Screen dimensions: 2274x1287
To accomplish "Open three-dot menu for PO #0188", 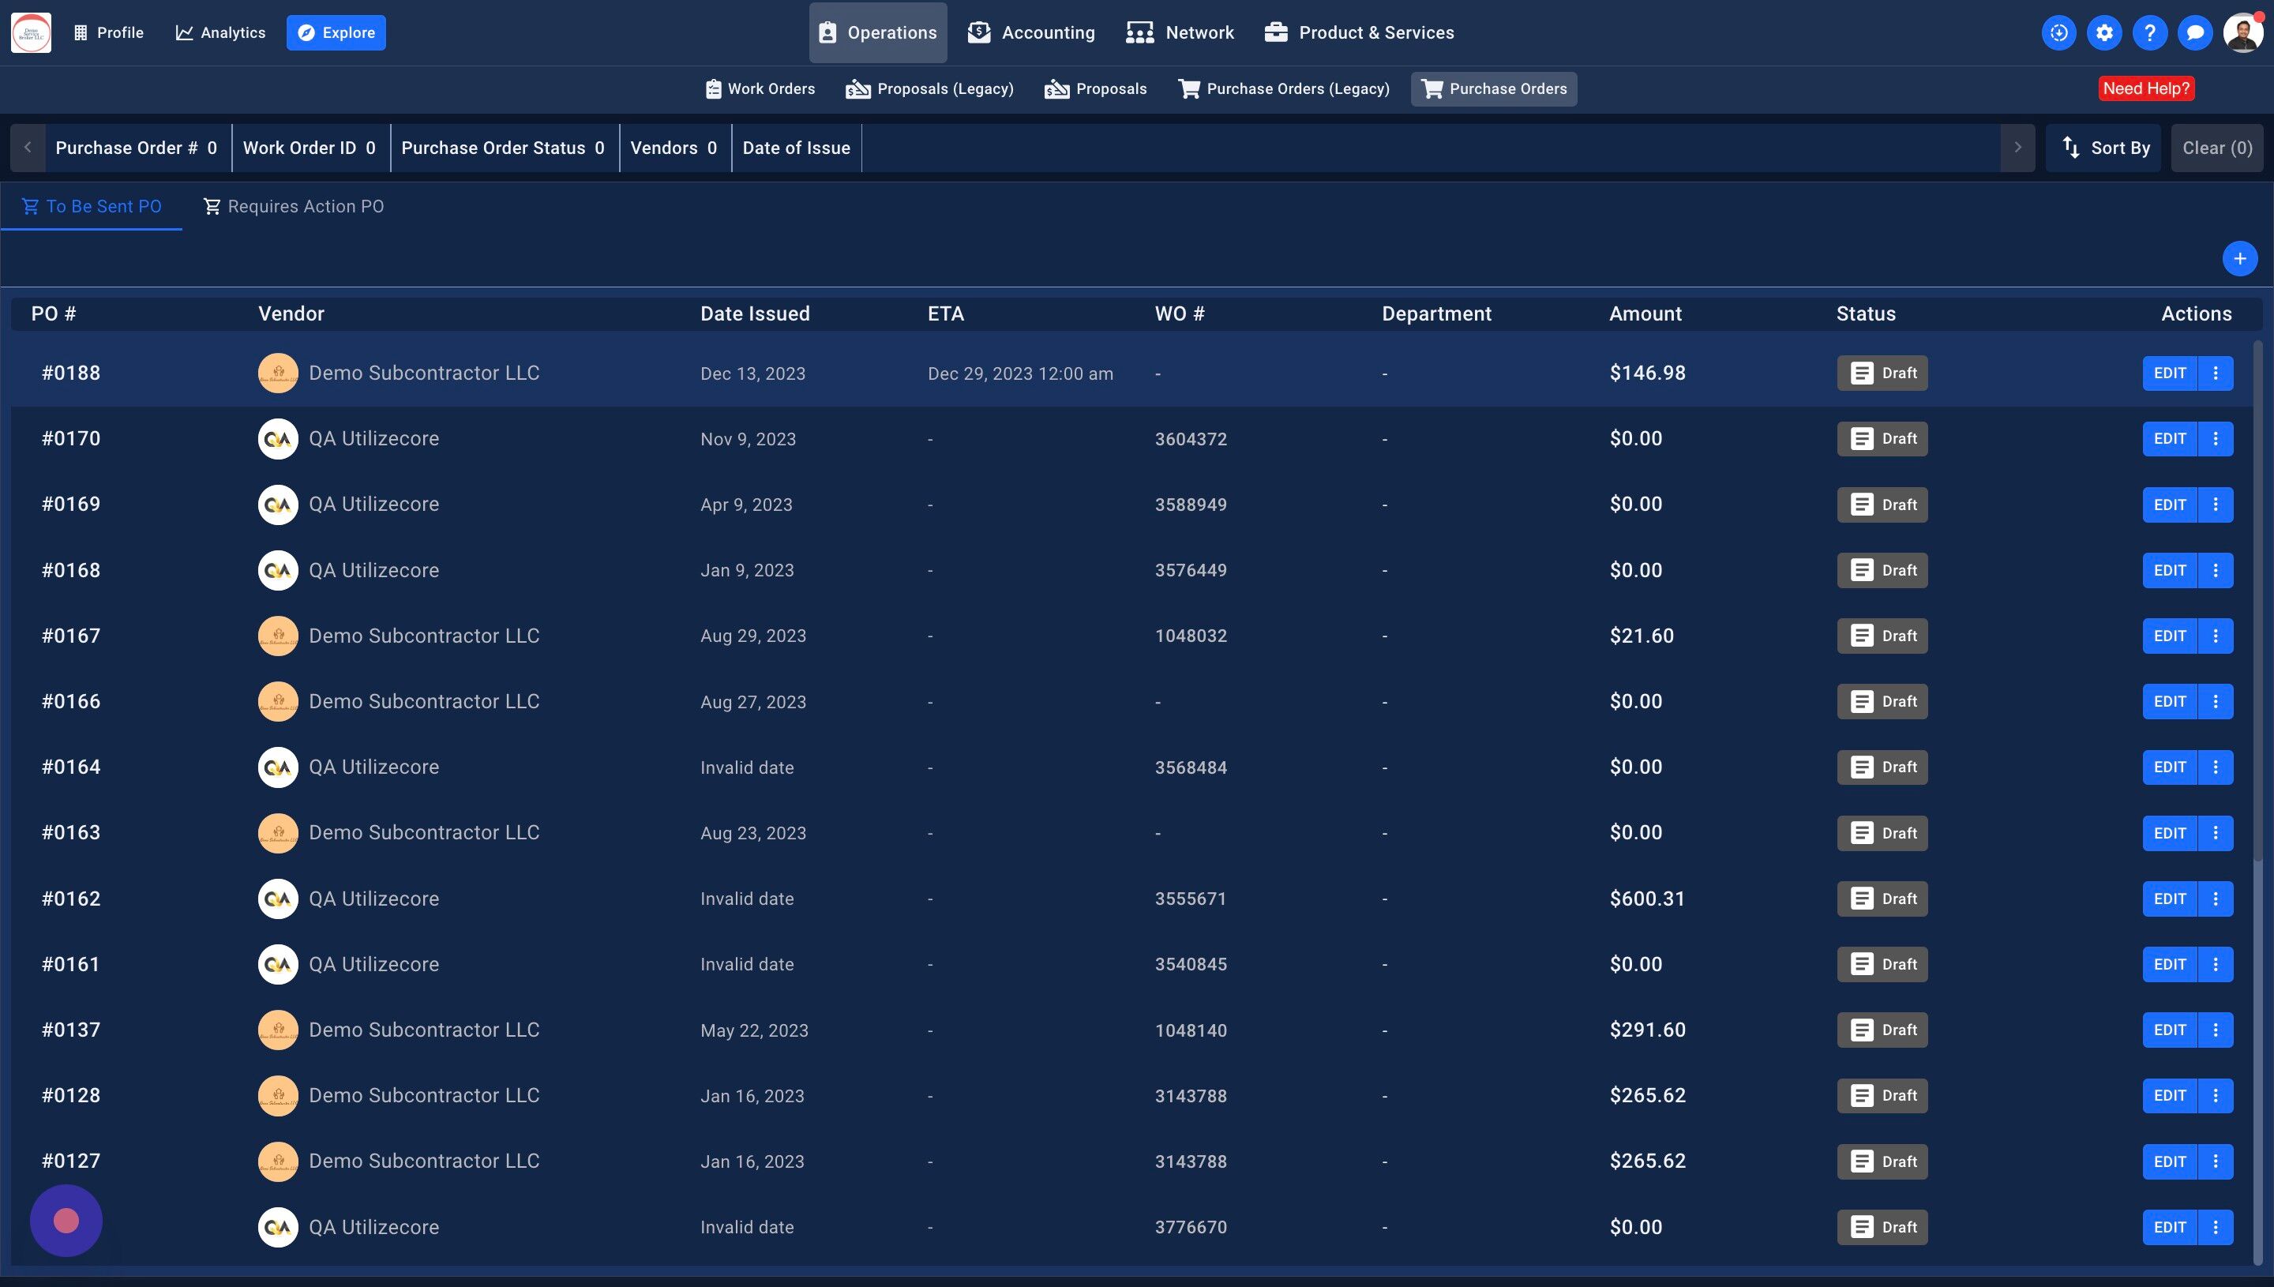I will [2215, 373].
